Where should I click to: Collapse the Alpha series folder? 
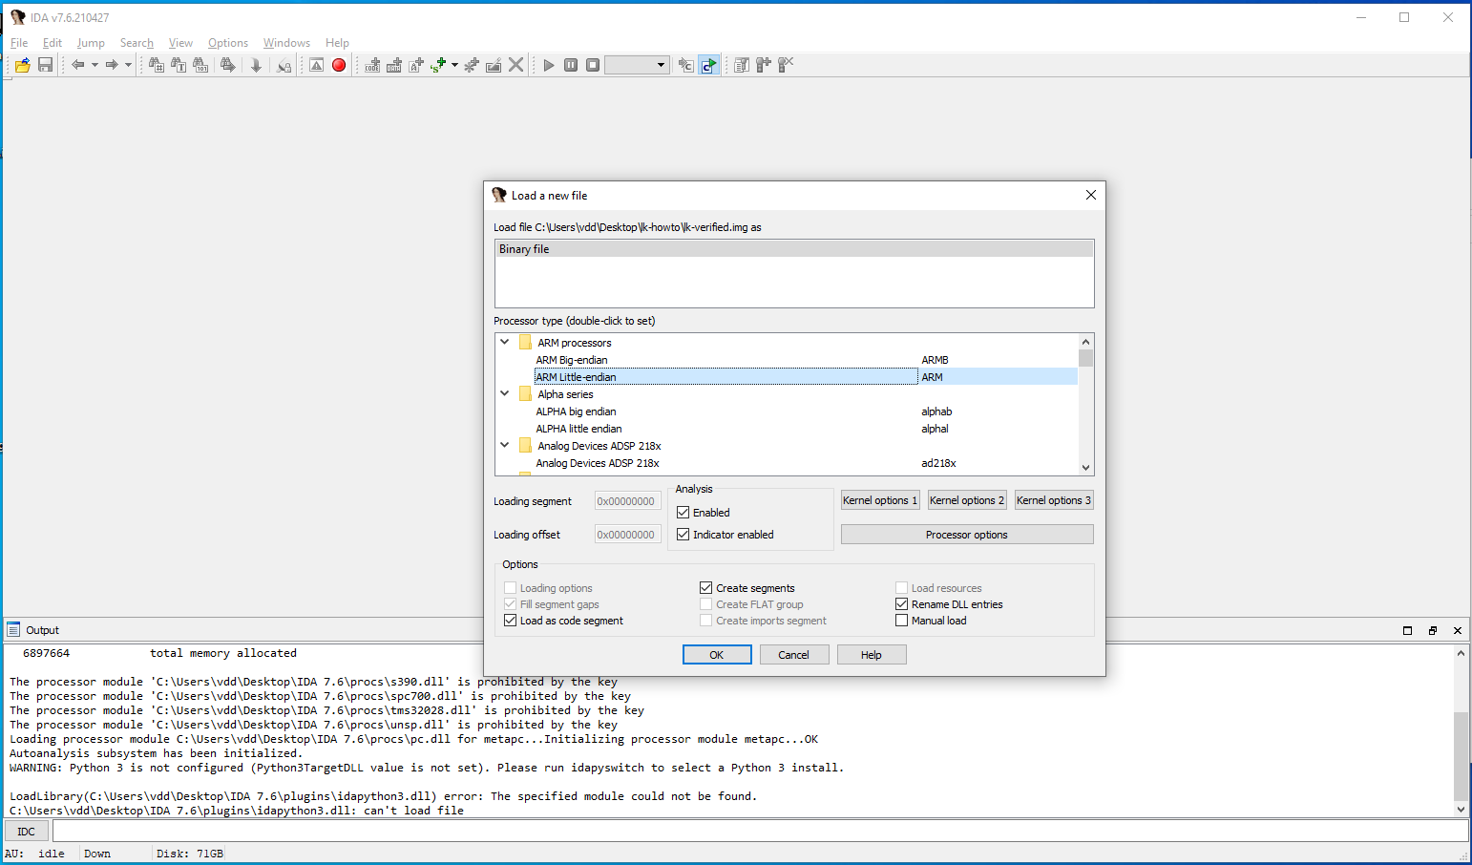(x=505, y=393)
